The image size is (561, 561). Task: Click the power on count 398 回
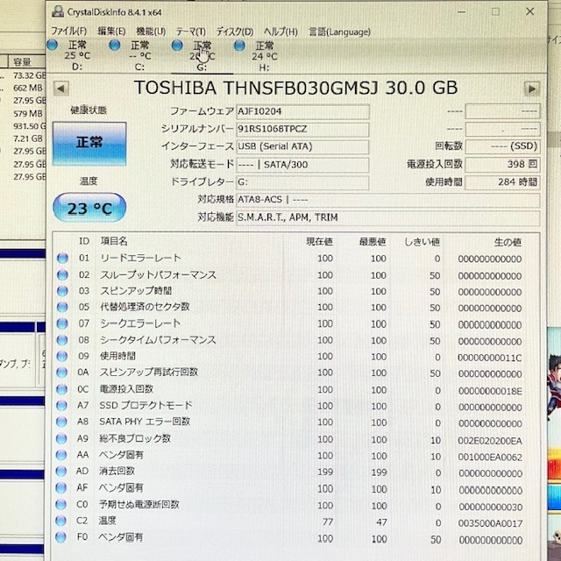click(502, 165)
